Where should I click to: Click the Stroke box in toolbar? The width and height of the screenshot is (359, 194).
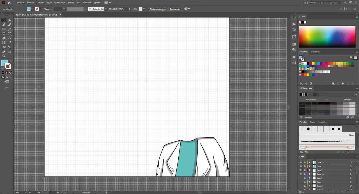click(8, 66)
